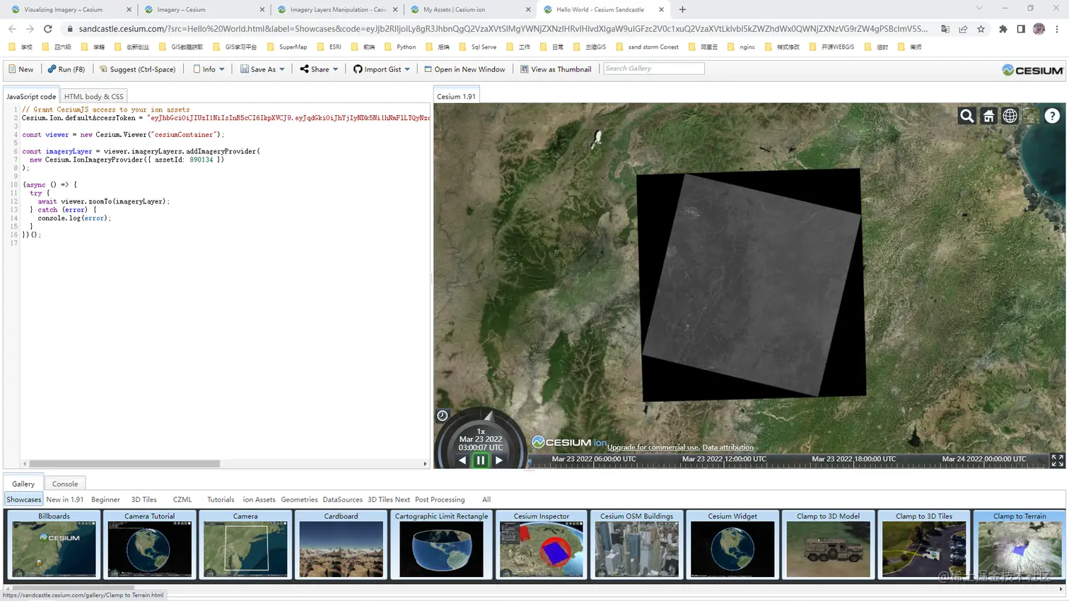Switch to the HTML body & CSS tab

point(93,96)
